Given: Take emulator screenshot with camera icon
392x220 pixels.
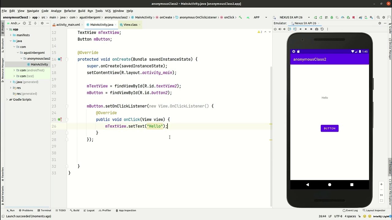Looking at the screenshot, I should 317,29.
